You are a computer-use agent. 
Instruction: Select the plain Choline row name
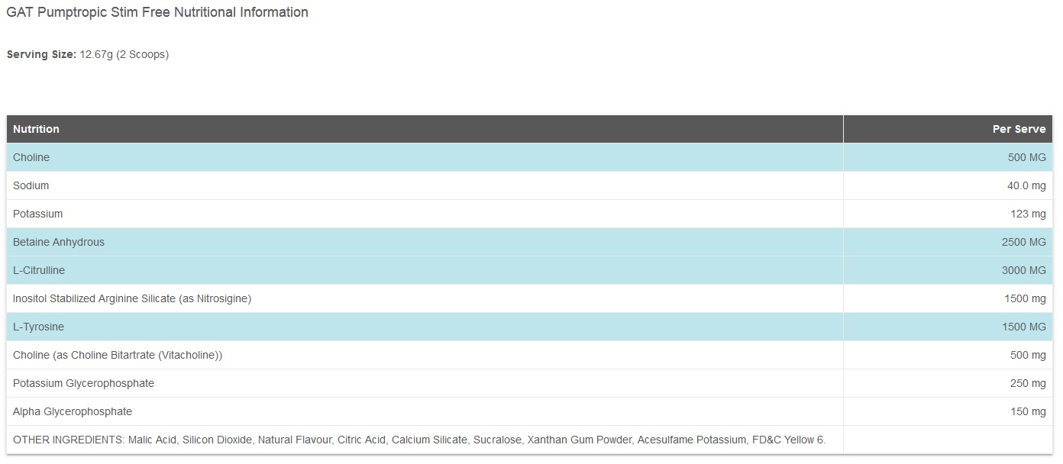tap(31, 157)
